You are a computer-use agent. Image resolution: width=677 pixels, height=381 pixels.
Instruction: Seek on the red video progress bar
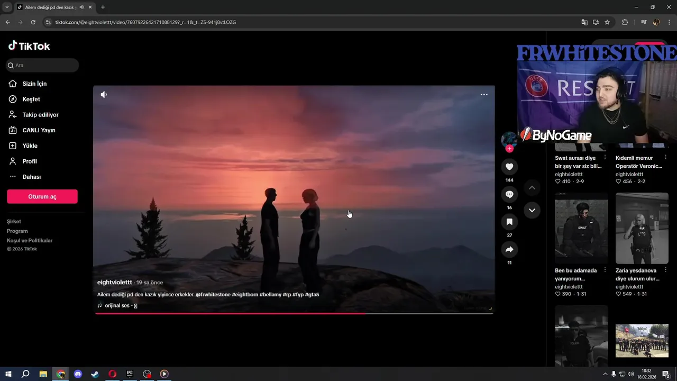point(294,313)
